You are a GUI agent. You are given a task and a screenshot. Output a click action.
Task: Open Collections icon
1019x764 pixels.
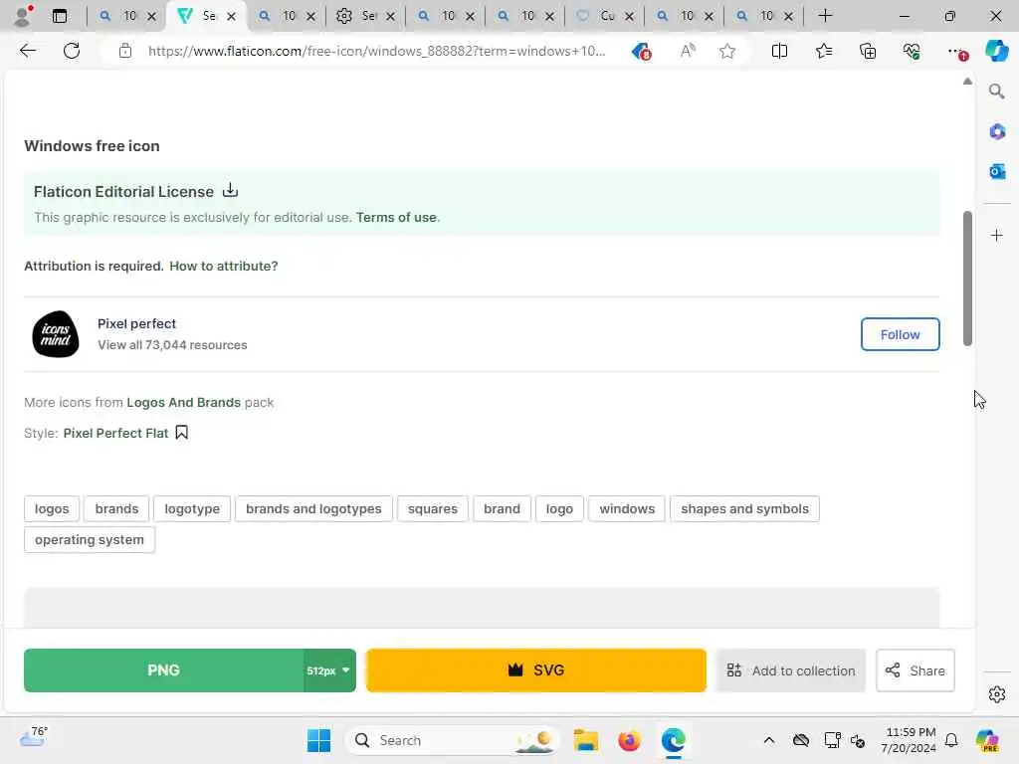click(868, 51)
